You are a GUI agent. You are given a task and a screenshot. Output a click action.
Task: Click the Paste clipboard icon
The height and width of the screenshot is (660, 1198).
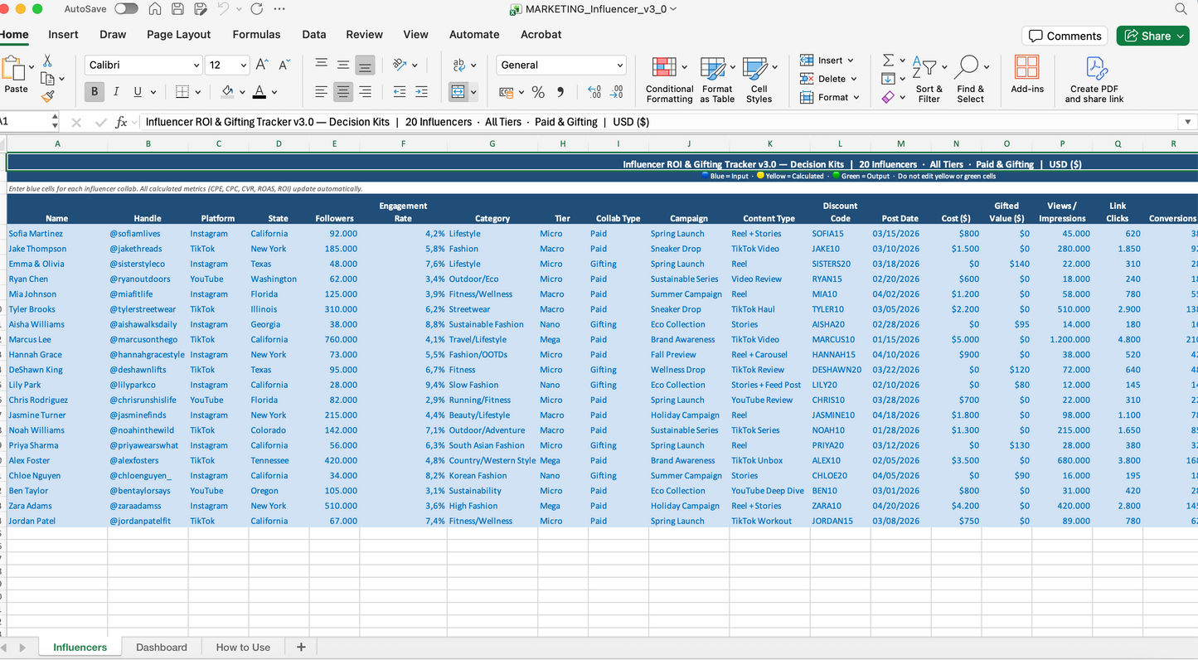pos(14,69)
